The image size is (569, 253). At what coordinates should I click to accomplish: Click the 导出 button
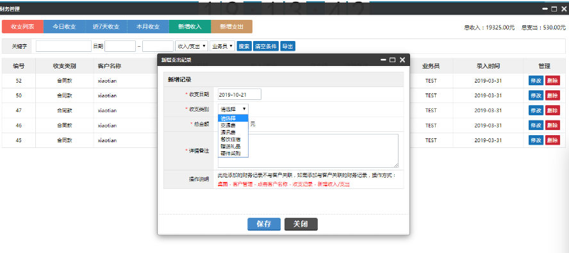click(x=288, y=46)
